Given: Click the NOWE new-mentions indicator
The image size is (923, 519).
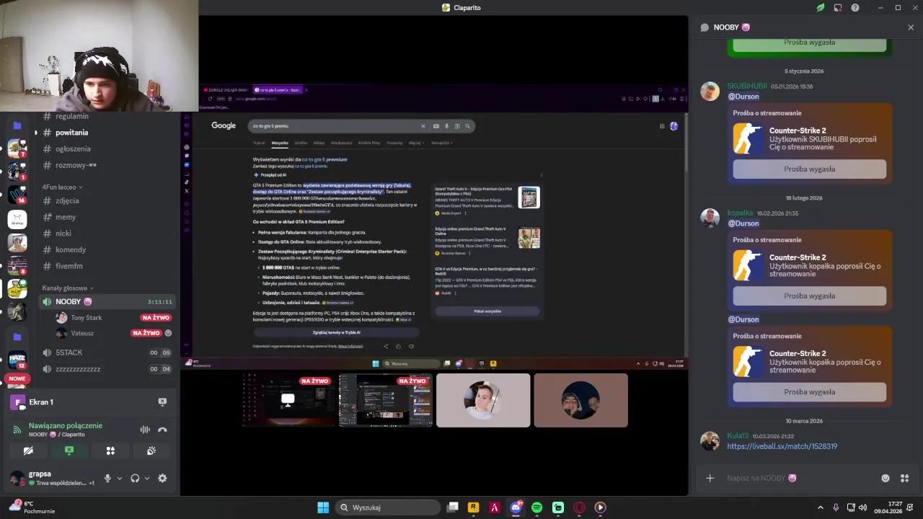Looking at the screenshot, I should pyautogui.click(x=17, y=378).
